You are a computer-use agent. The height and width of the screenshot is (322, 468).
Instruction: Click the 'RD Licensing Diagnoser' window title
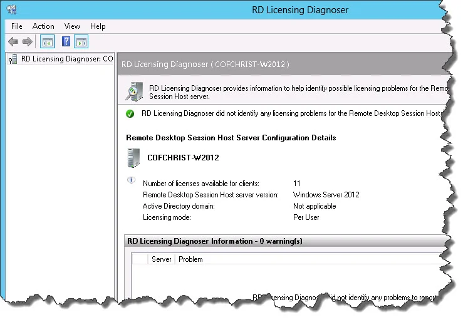tap(300, 10)
